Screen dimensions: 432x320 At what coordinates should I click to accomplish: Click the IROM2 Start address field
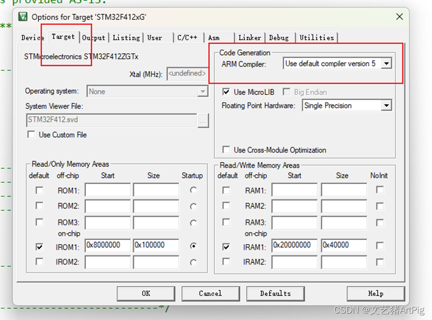[x=108, y=262]
